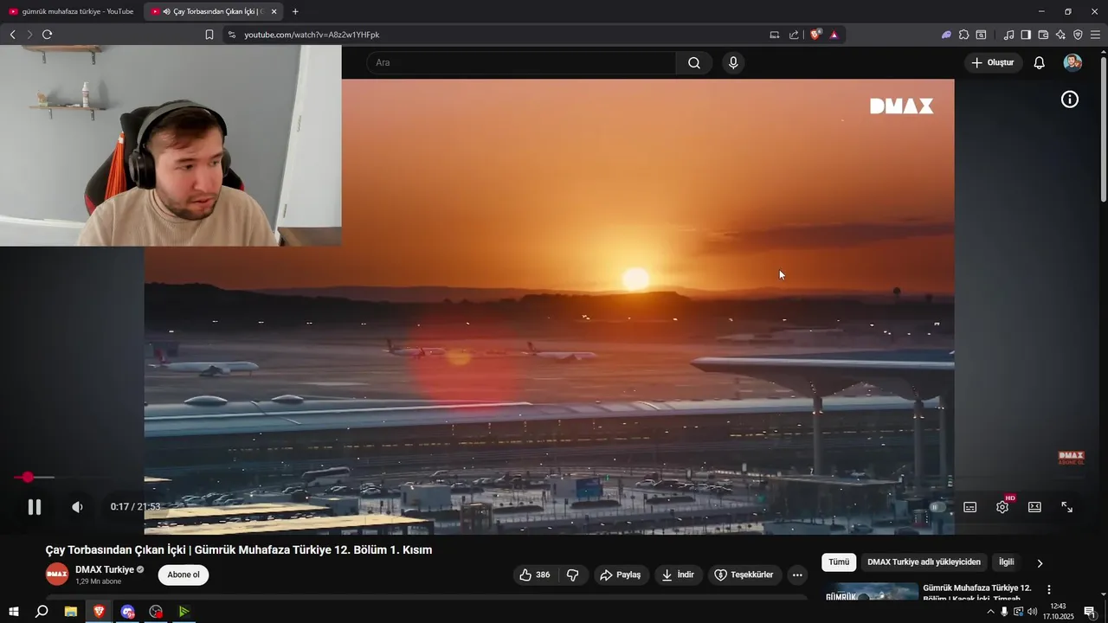Click the DMAX subscribe watermark in player

[x=1072, y=458]
